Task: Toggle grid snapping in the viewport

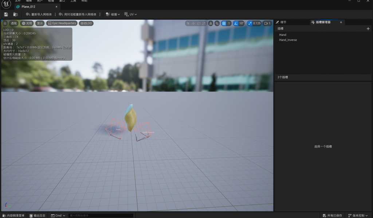Action: [x=224, y=23]
